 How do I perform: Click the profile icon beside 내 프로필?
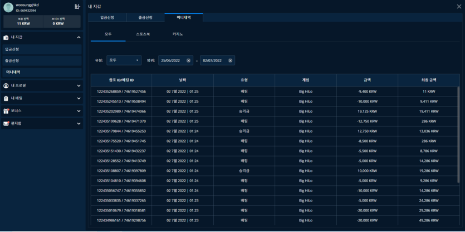(x=6, y=85)
